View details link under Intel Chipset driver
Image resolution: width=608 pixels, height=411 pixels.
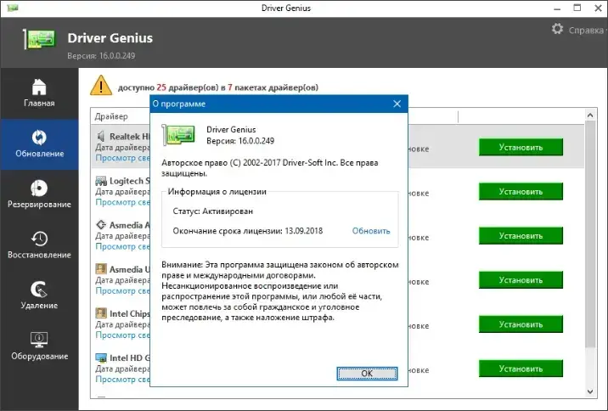click(122, 335)
